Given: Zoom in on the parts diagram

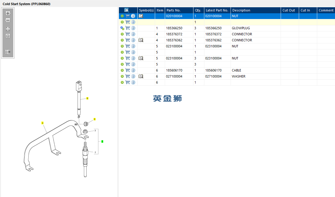Looking at the screenshot, I should pyautogui.click(x=8, y=13).
